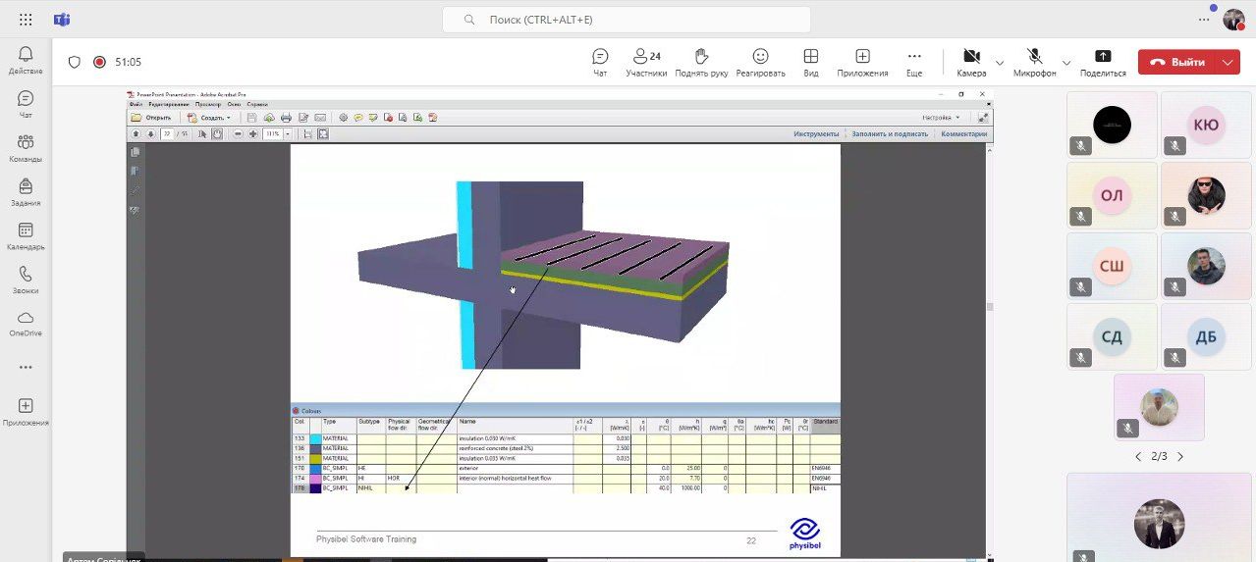This screenshot has width=1256, height=562.
Task: Open OneDrive from the sidebar
Action: coord(26,324)
